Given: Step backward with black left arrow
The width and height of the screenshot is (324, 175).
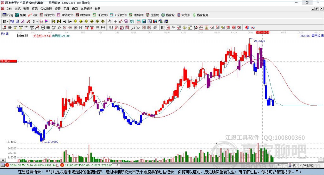Looking at the screenshot, I should (65, 21).
